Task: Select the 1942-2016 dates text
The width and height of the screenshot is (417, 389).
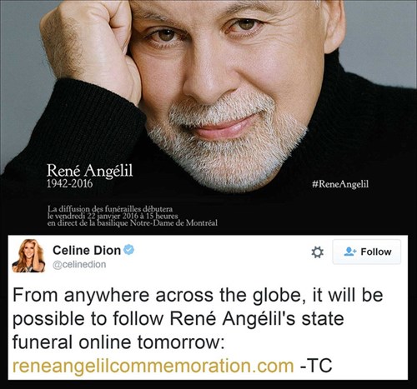Action: pos(69,184)
